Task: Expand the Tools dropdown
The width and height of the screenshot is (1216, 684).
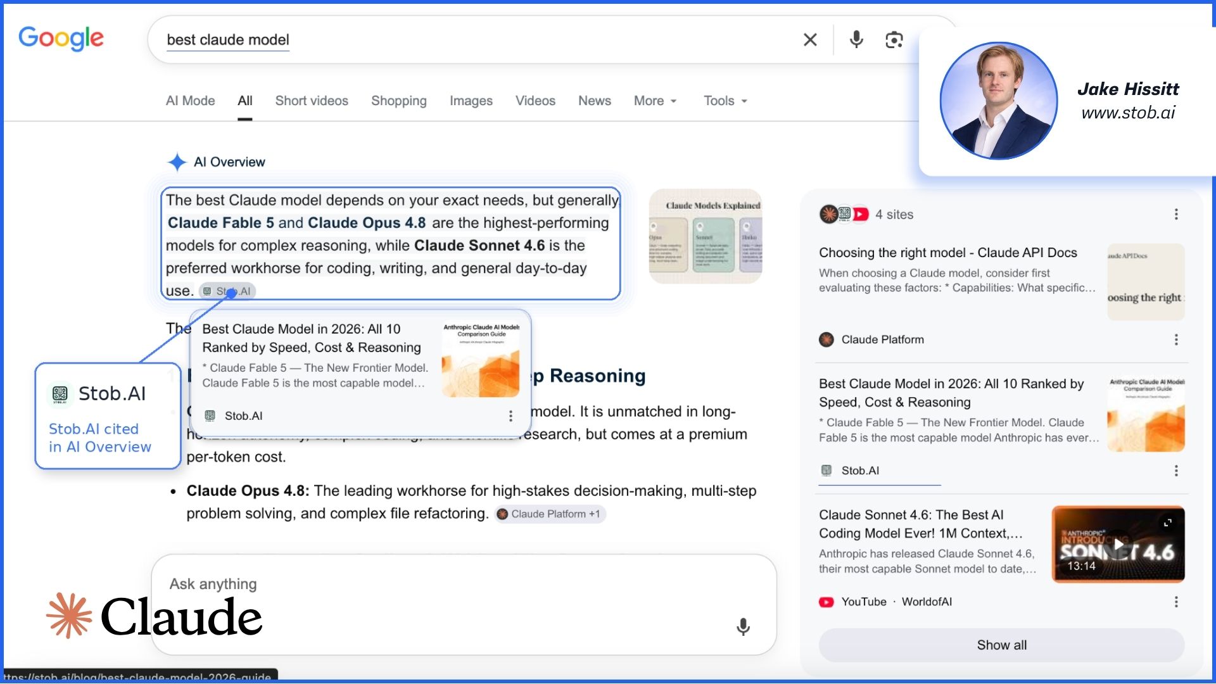Action: point(726,101)
